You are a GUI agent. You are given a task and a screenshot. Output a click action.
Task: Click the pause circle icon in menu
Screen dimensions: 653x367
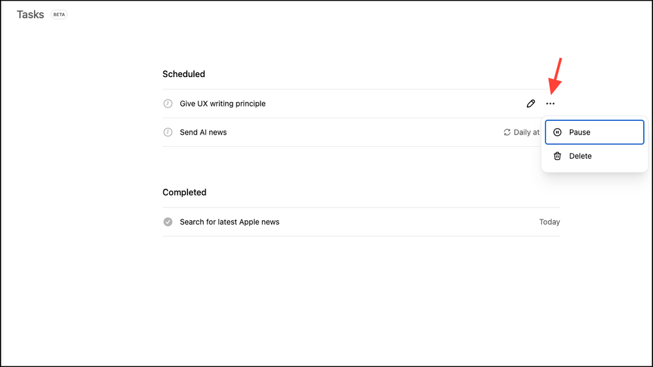coord(557,132)
